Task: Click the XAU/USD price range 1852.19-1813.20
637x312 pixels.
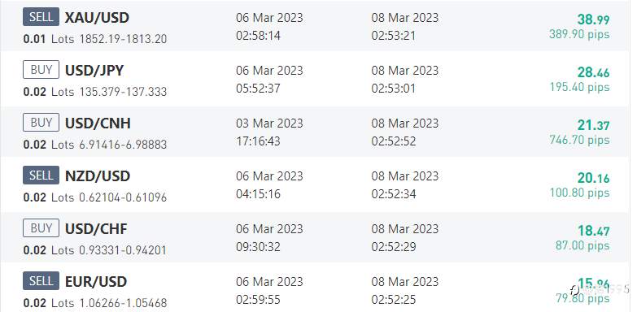Action: pos(123,39)
